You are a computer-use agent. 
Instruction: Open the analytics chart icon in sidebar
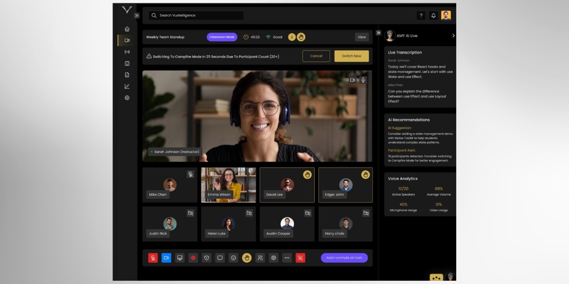(x=127, y=86)
